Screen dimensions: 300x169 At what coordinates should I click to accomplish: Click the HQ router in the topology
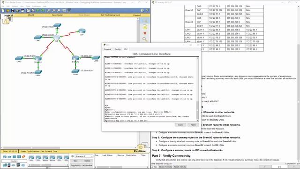pos(57,38)
